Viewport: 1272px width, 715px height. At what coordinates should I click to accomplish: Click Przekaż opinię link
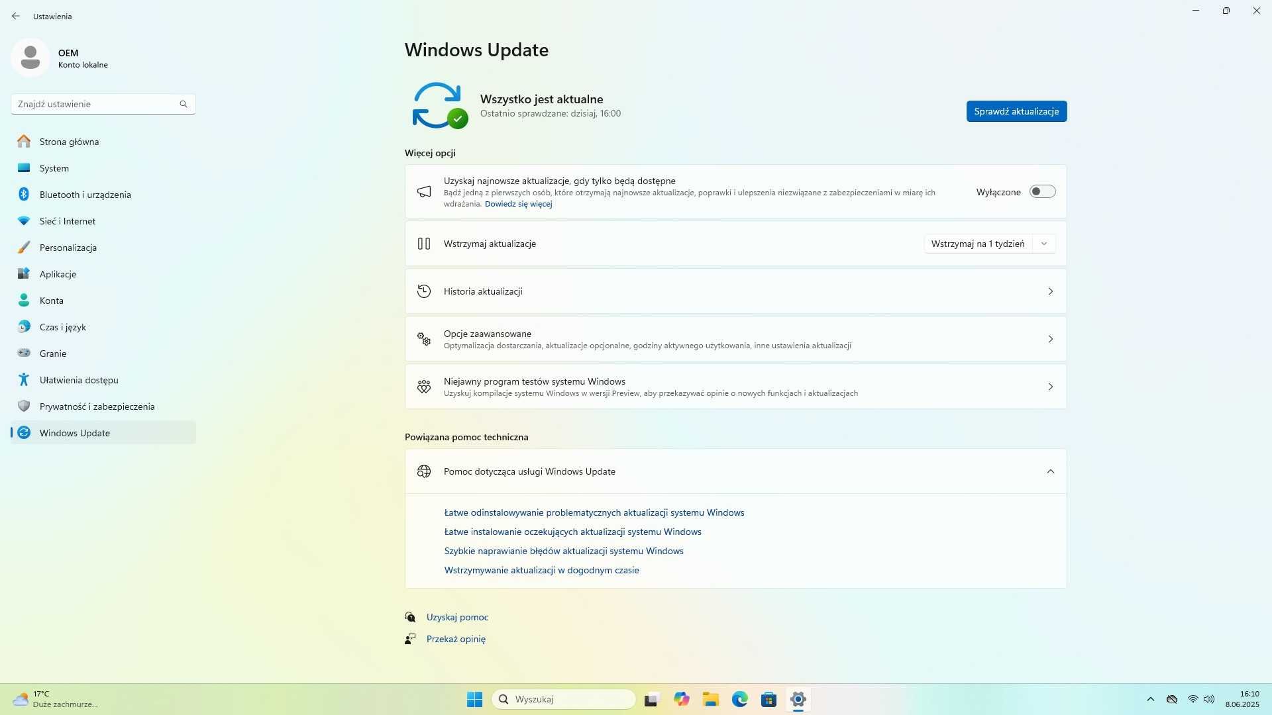point(456,639)
